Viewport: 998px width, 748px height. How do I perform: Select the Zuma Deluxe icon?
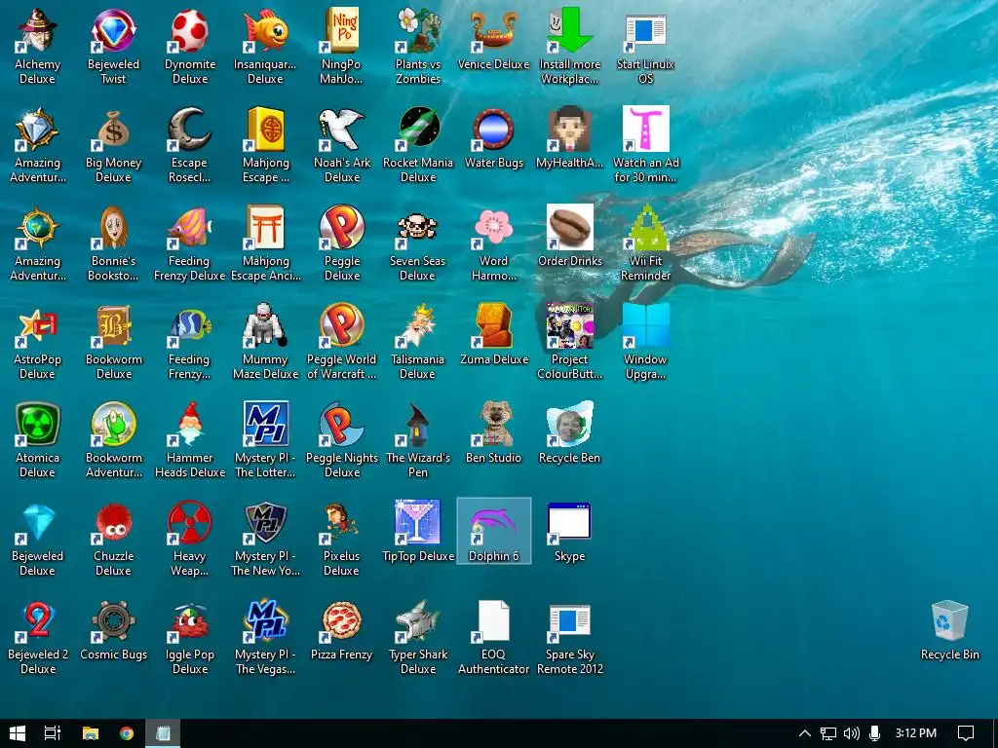[493, 325]
